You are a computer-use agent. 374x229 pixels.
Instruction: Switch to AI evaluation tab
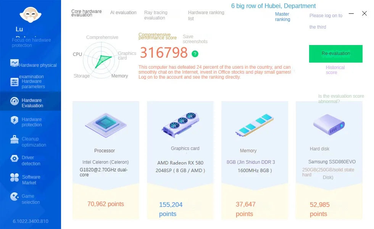click(123, 12)
